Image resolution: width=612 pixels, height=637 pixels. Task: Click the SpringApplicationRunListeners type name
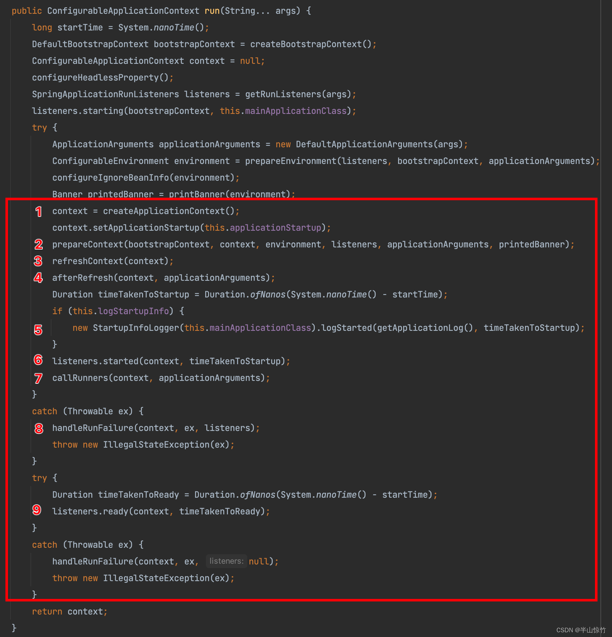click(106, 94)
